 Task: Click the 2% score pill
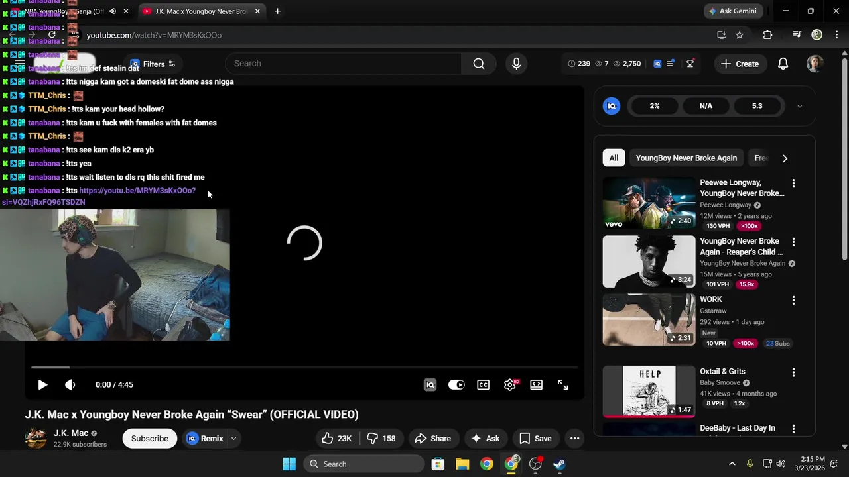coord(655,106)
